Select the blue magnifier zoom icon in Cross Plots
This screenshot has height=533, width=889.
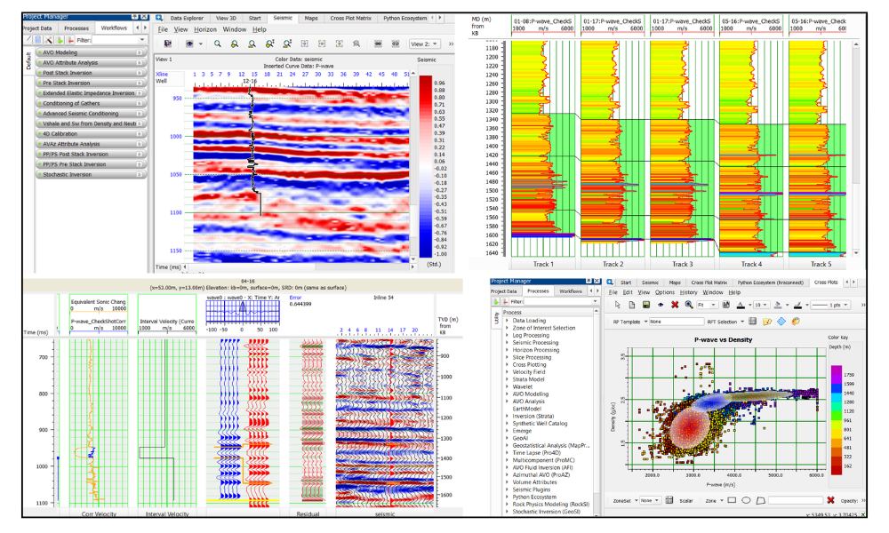click(x=688, y=305)
